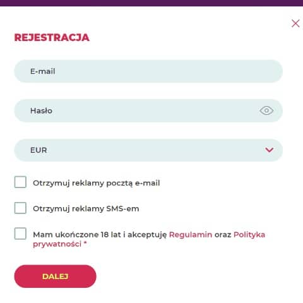The height and width of the screenshot is (303, 303).
Task: Focus the E-mail input field
Action: (148, 71)
